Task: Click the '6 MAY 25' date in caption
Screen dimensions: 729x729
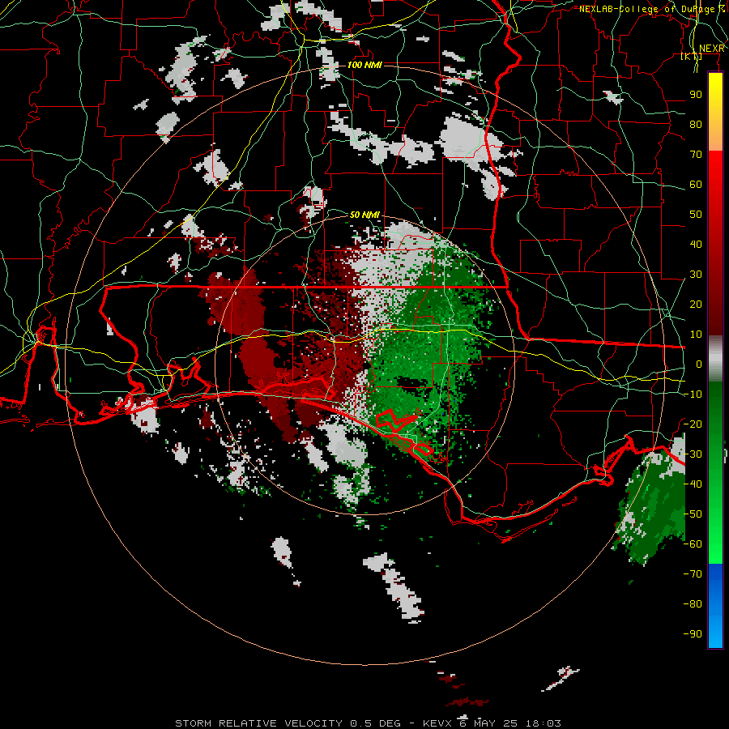Action: point(489,723)
